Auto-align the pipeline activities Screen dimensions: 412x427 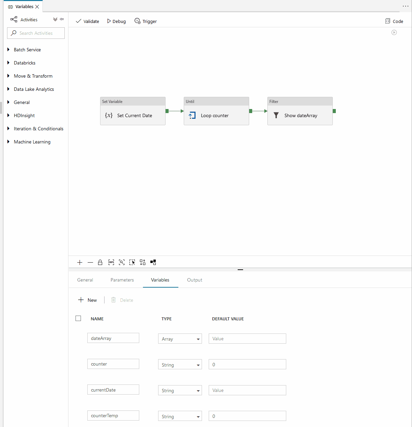coord(142,262)
